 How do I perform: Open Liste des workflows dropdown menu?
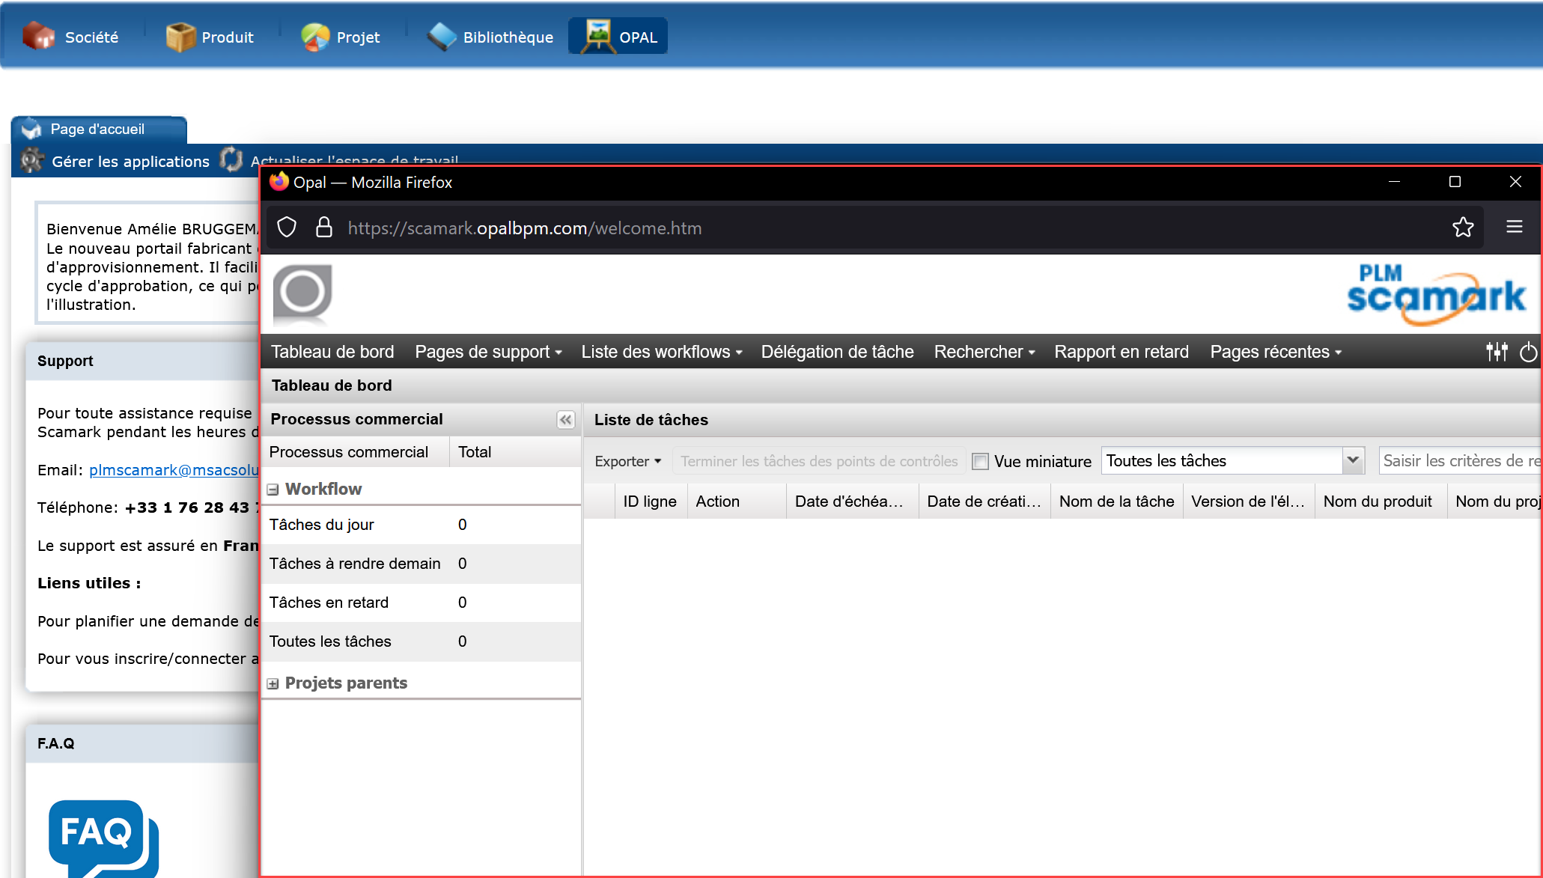[662, 352]
